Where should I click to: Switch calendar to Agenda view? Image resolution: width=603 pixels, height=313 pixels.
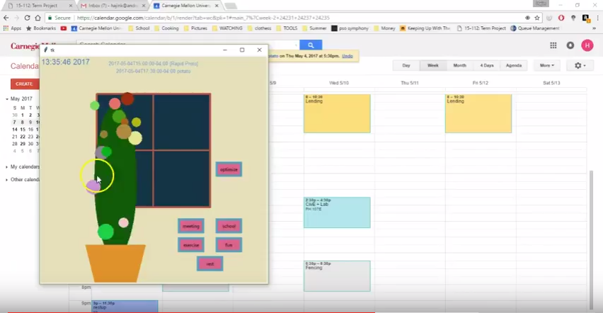pyautogui.click(x=513, y=65)
